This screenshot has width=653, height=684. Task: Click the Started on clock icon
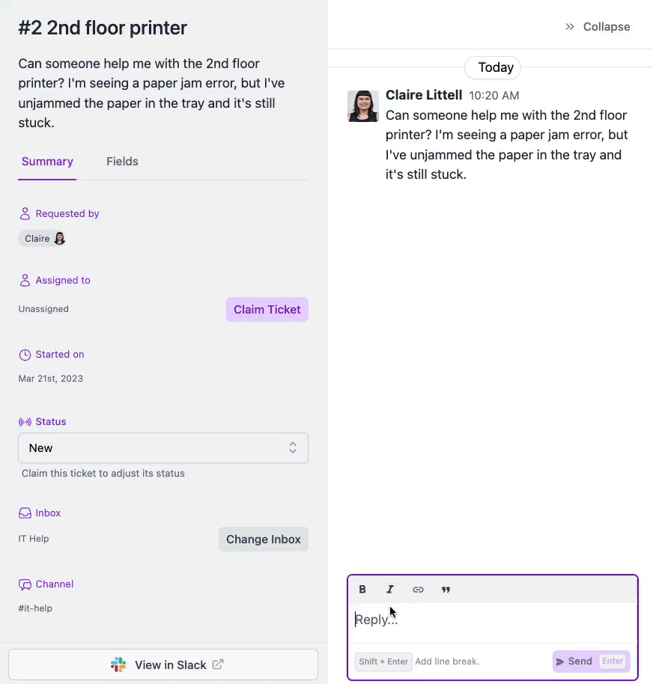point(25,355)
